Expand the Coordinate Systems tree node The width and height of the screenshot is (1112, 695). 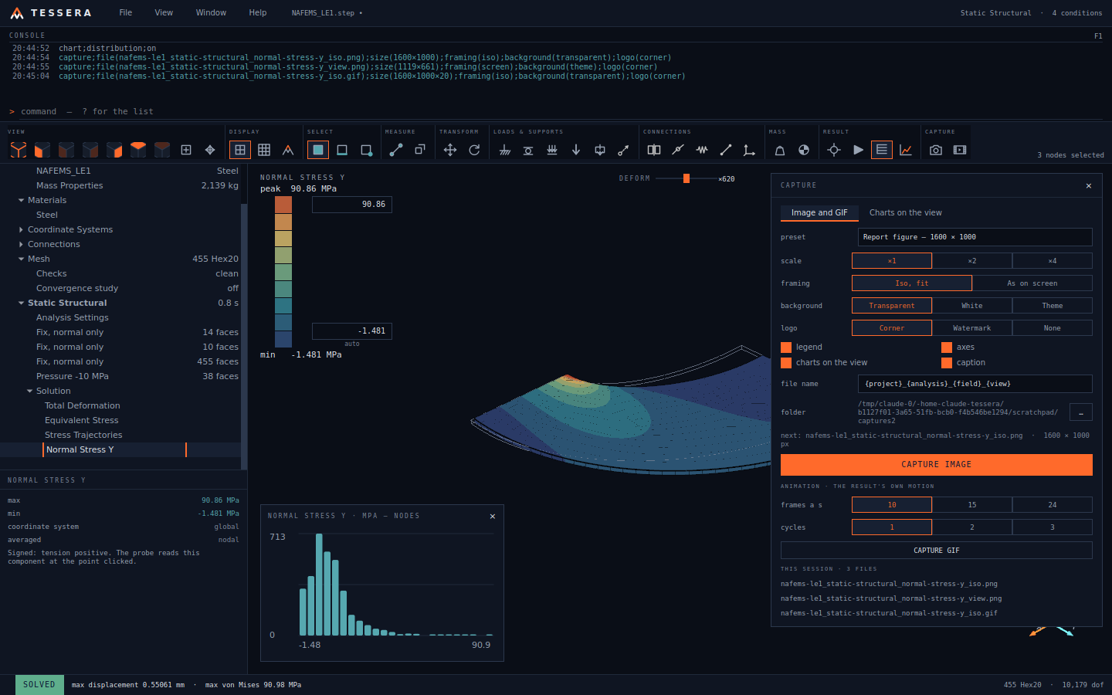pyautogui.click(x=22, y=229)
